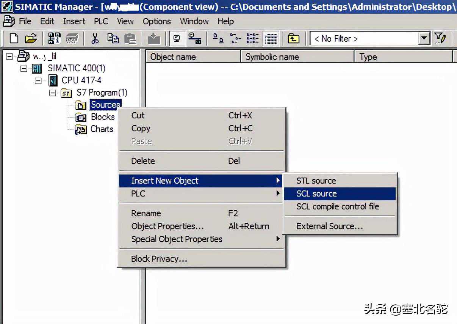Click the Cut scissors toolbar icon
This screenshot has height=324, width=457.
(95, 38)
